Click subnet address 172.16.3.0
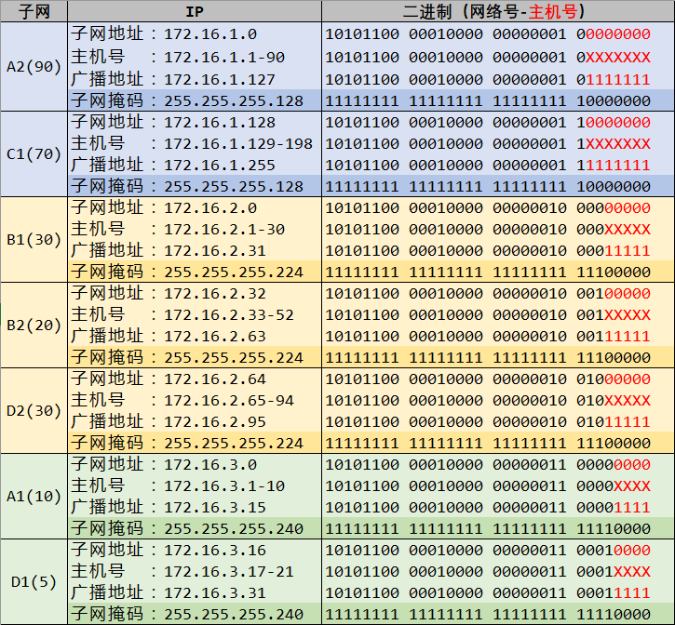The image size is (675, 625). pos(210,465)
